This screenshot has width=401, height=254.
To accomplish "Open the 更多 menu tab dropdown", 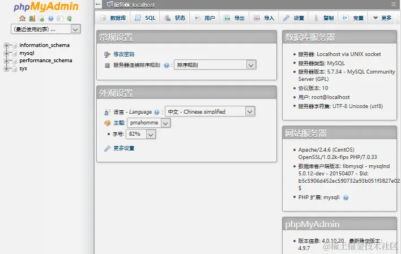I will [x=382, y=18].
